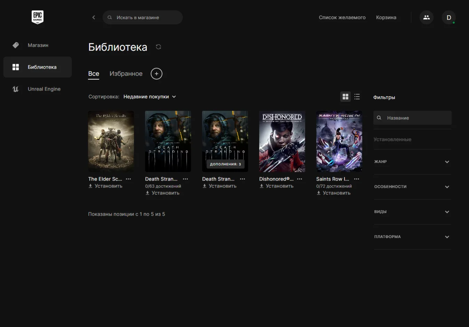Open the Недавние покупки sort dropdown
The height and width of the screenshot is (327, 469).
[150, 97]
